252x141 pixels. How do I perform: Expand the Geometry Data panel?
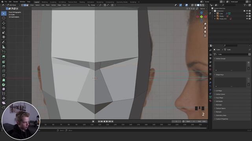pyautogui.click(x=221, y=116)
